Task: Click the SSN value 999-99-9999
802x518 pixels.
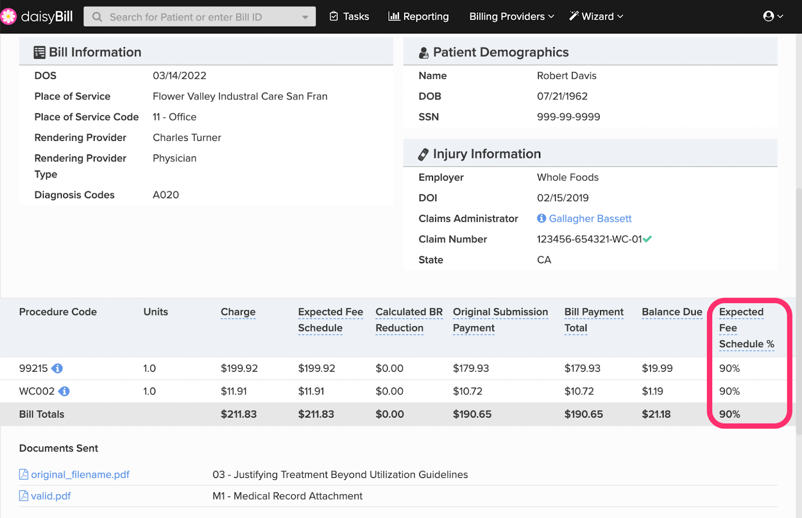Action: (x=568, y=117)
